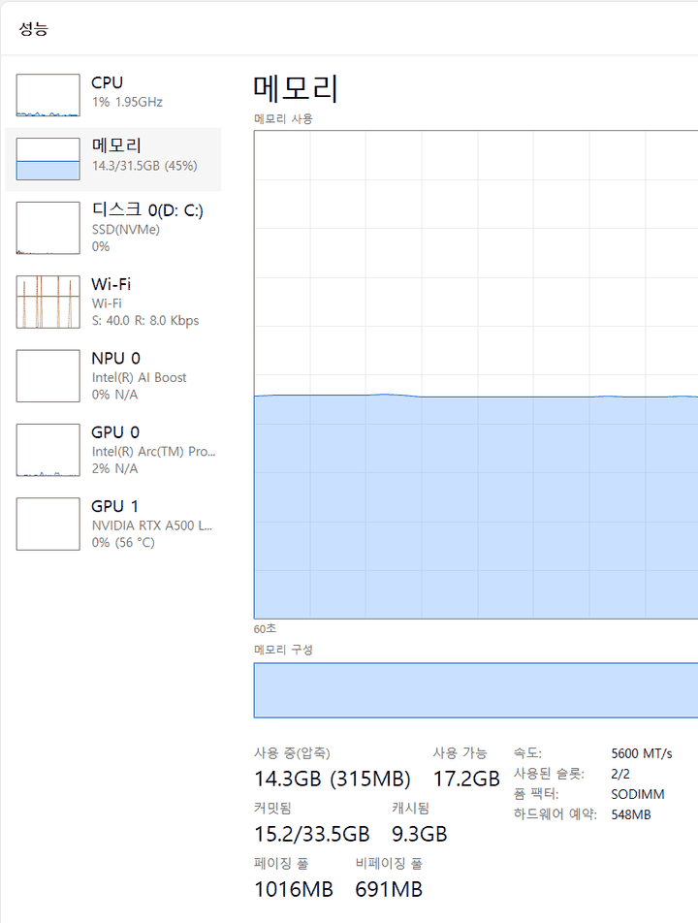Click the 폼 팩터: label
The height and width of the screenshot is (923, 698).
(x=536, y=794)
